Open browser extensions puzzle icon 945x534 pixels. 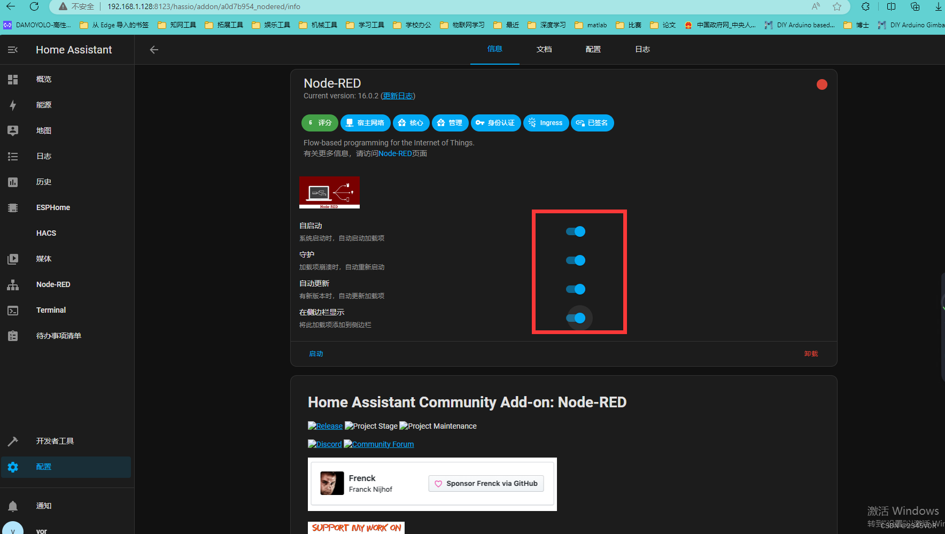865,6
